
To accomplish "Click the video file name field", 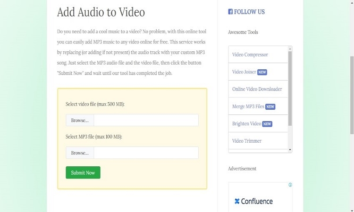I will click(146, 120).
